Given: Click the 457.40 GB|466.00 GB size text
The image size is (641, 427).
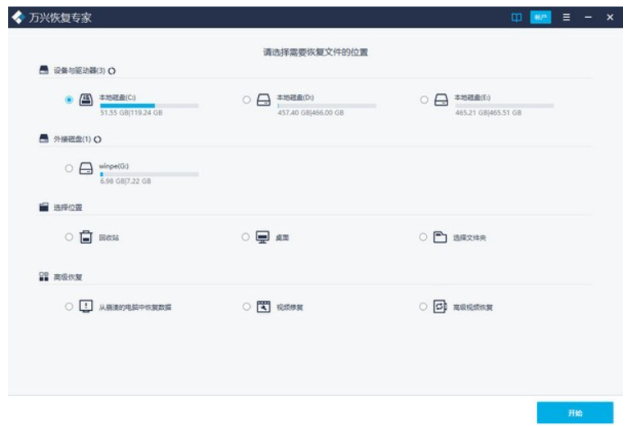Looking at the screenshot, I should click(311, 113).
